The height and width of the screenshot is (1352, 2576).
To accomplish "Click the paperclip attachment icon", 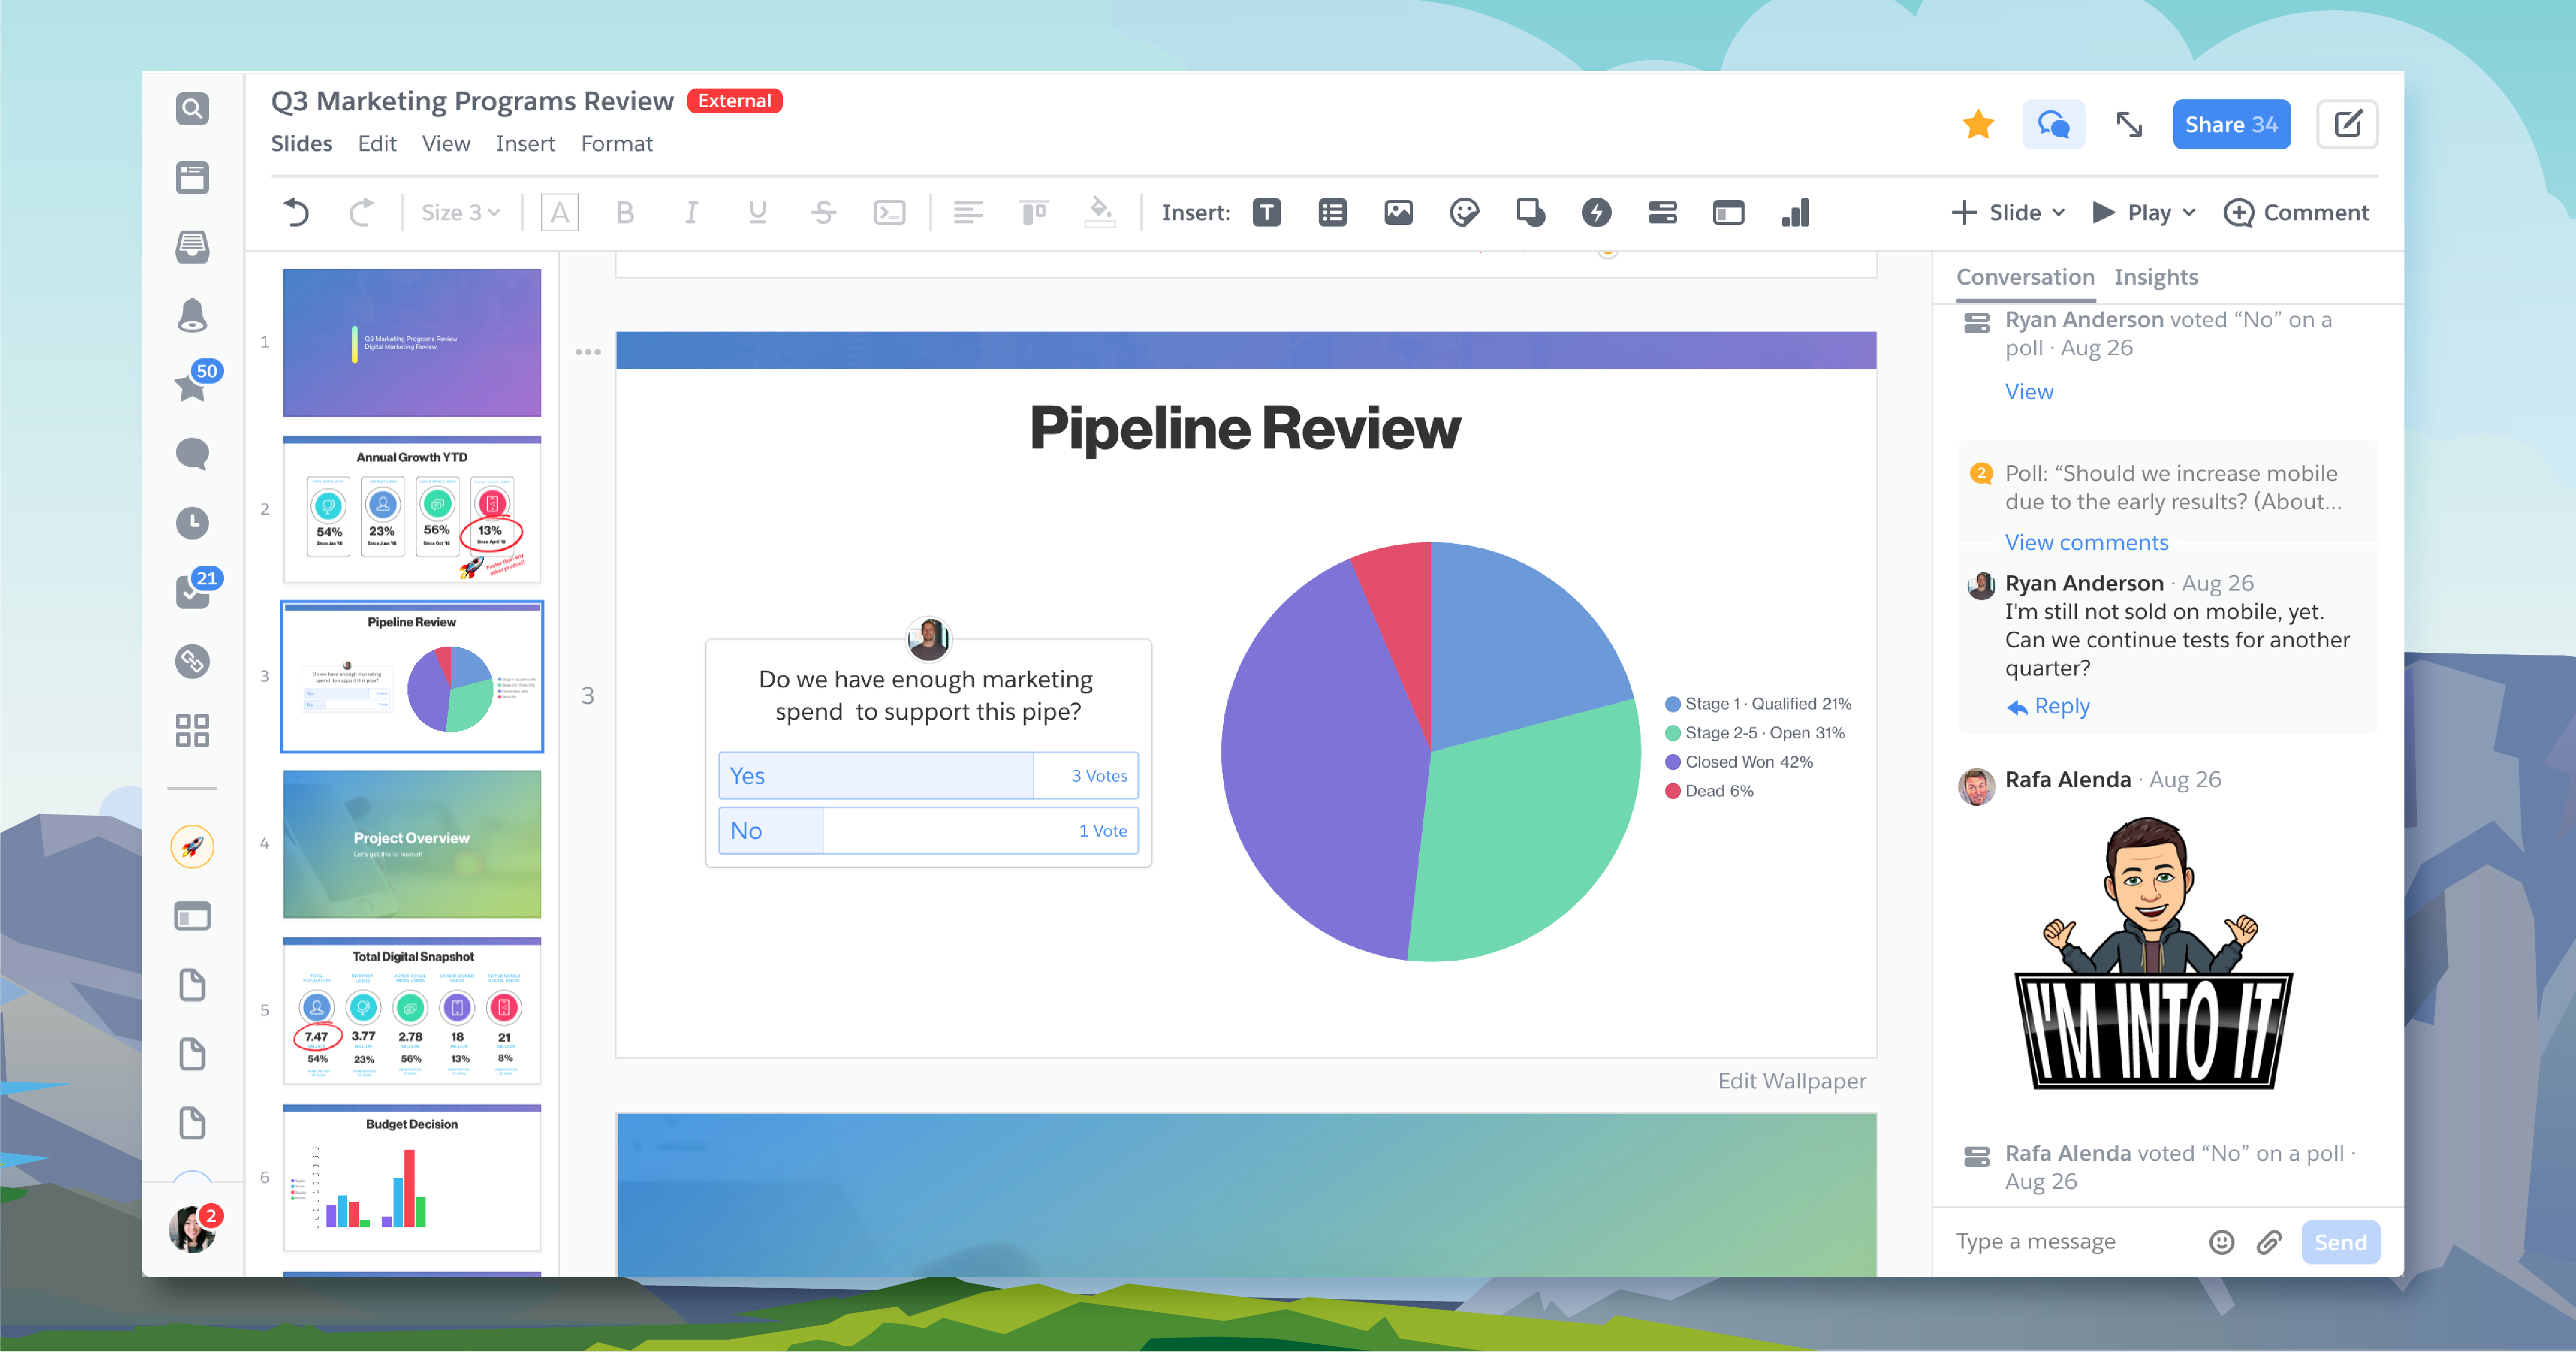I will 2268,1242.
